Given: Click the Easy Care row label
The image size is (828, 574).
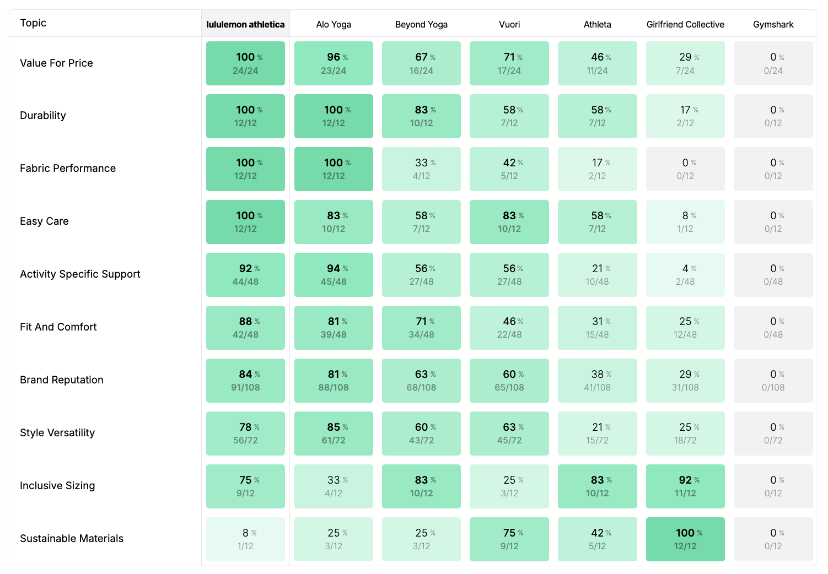Looking at the screenshot, I should pos(44,221).
